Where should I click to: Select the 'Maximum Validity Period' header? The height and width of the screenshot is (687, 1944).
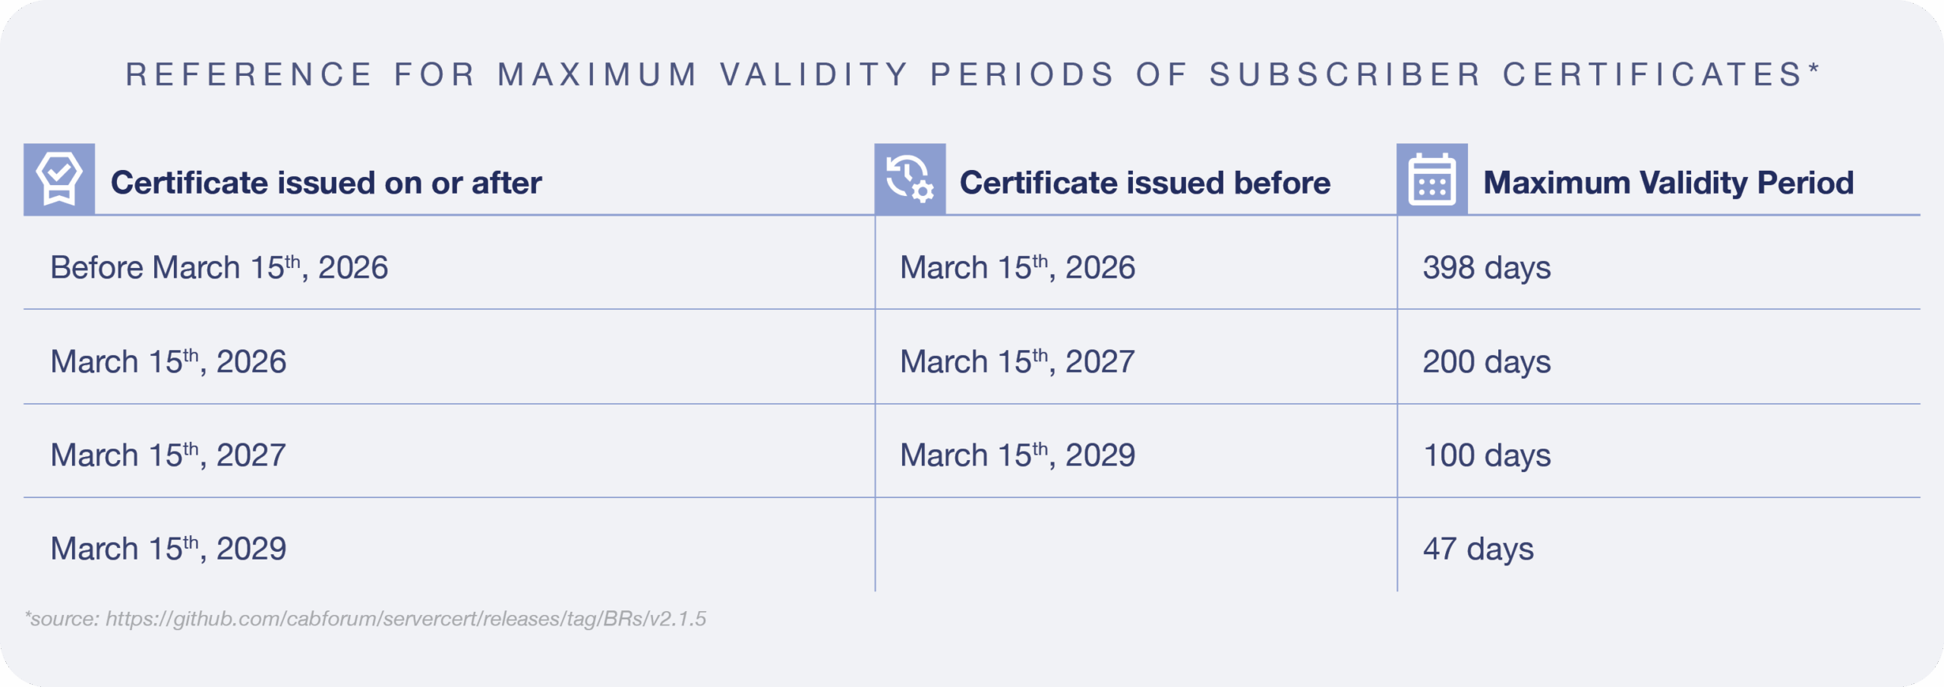[x=1668, y=183]
